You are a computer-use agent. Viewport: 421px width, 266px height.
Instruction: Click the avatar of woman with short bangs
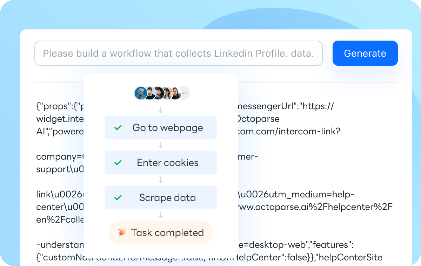coord(167,93)
